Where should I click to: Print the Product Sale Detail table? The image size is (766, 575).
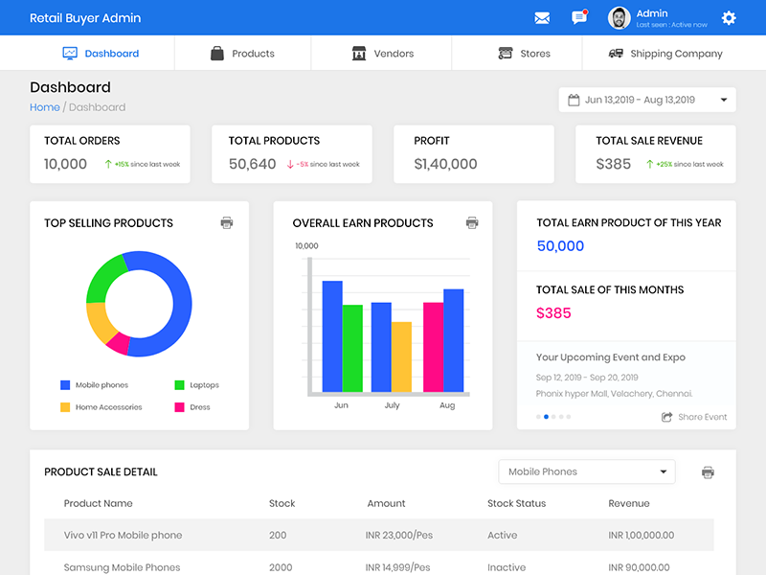pyautogui.click(x=708, y=472)
